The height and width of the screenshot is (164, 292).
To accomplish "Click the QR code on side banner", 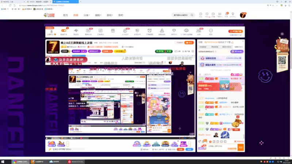I will (282, 60).
